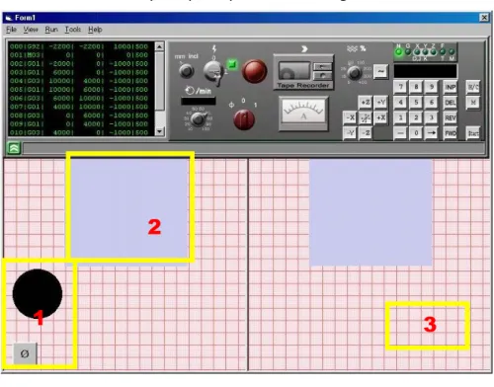Viewport: 494px width, 387px height.
Task: Click the M function key
Action: [473, 103]
